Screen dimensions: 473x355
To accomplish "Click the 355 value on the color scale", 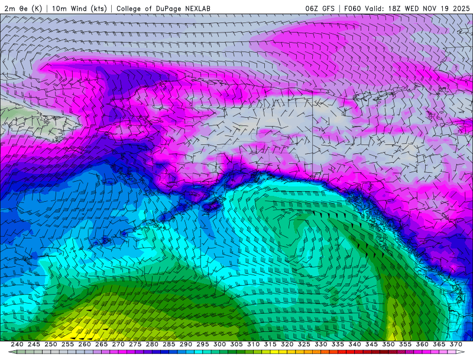I will tap(406, 344).
